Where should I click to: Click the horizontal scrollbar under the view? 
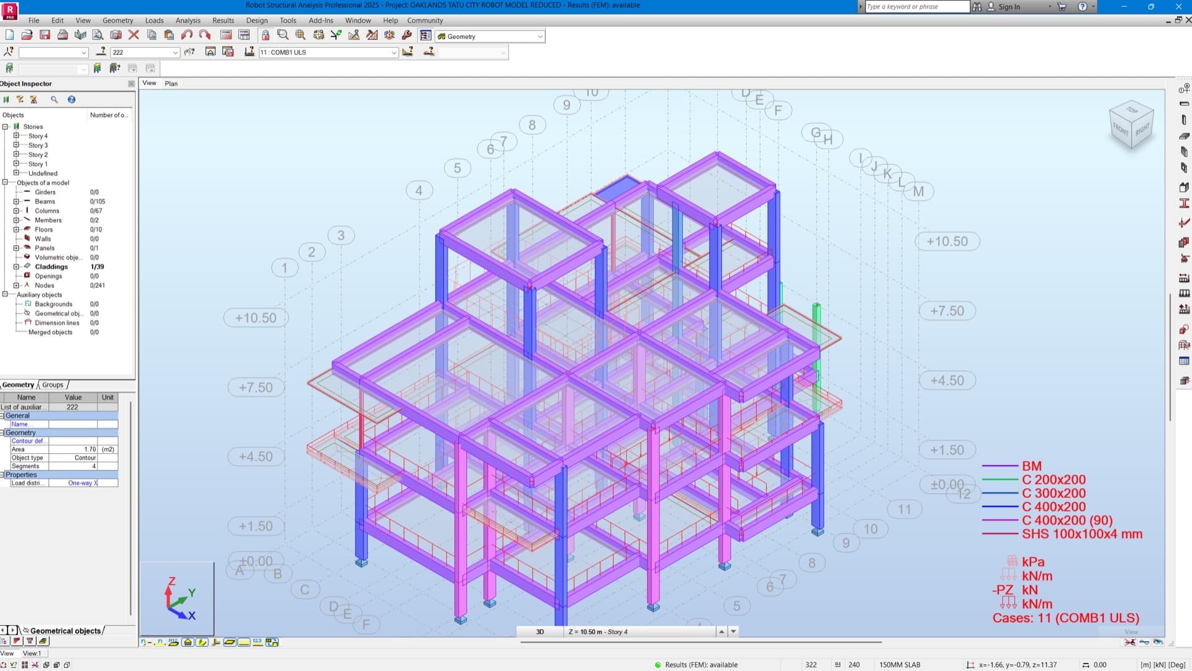[x=700, y=642]
